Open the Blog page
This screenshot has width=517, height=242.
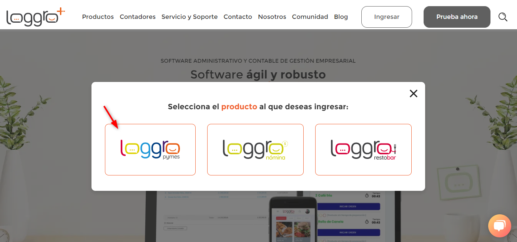[x=341, y=17]
